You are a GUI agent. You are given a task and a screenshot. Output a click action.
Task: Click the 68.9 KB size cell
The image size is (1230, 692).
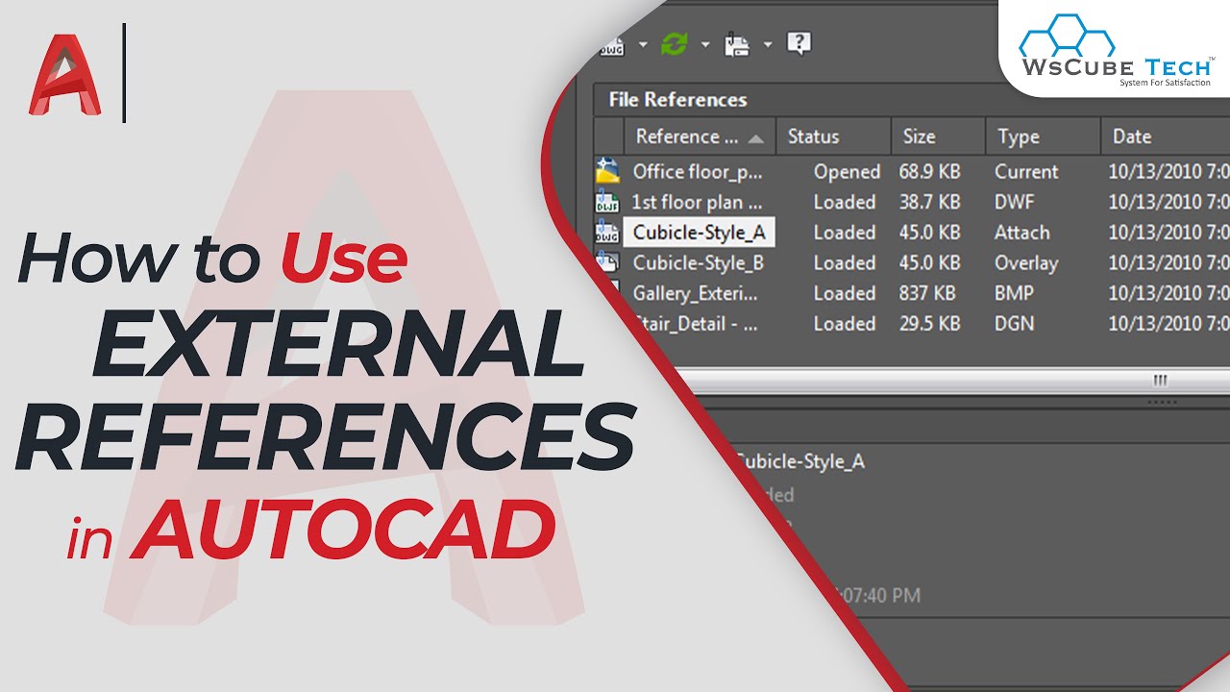[929, 171]
